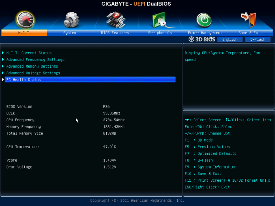Click the 8192MB memory size value

pyautogui.click(x=110, y=133)
